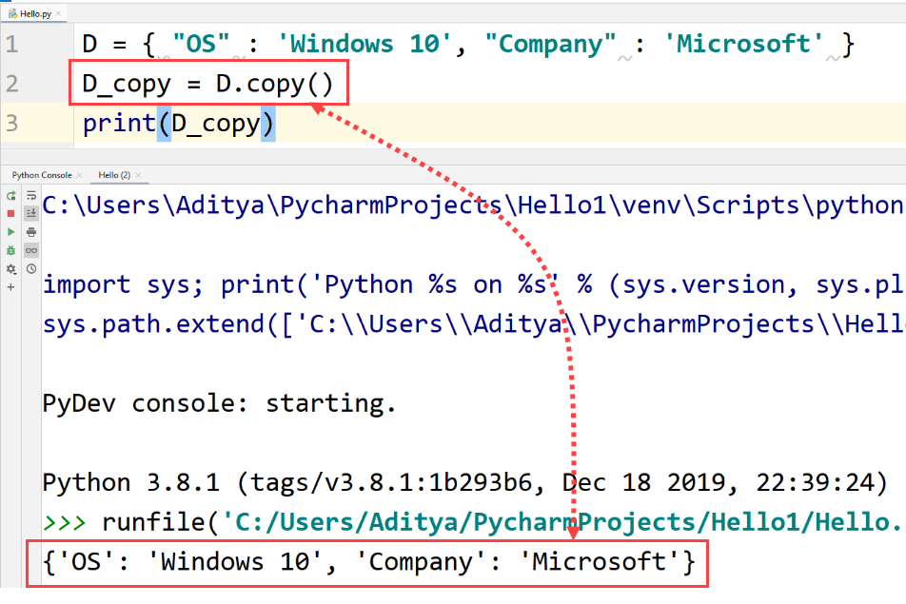The height and width of the screenshot is (604, 906).
Task: Click the Print console output icon
Action: [31, 232]
